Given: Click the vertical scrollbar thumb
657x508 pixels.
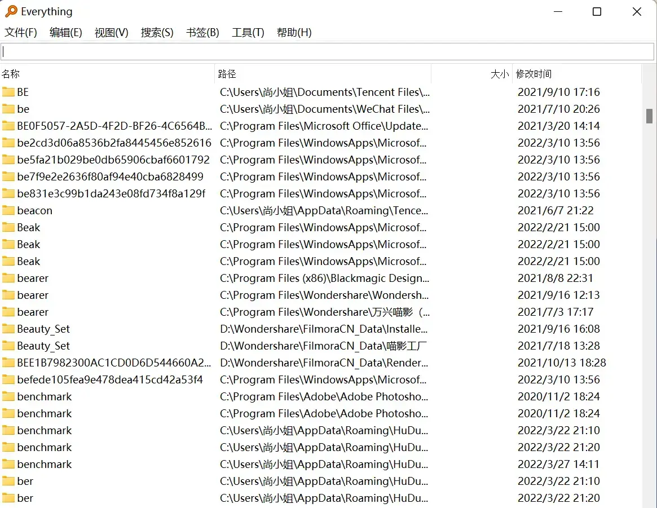Looking at the screenshot, I should (649, 116).
